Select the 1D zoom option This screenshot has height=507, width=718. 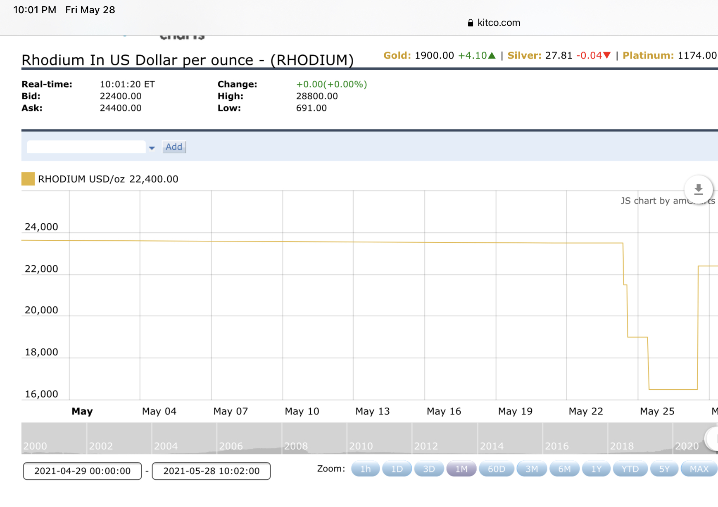[x=397, y=469]
